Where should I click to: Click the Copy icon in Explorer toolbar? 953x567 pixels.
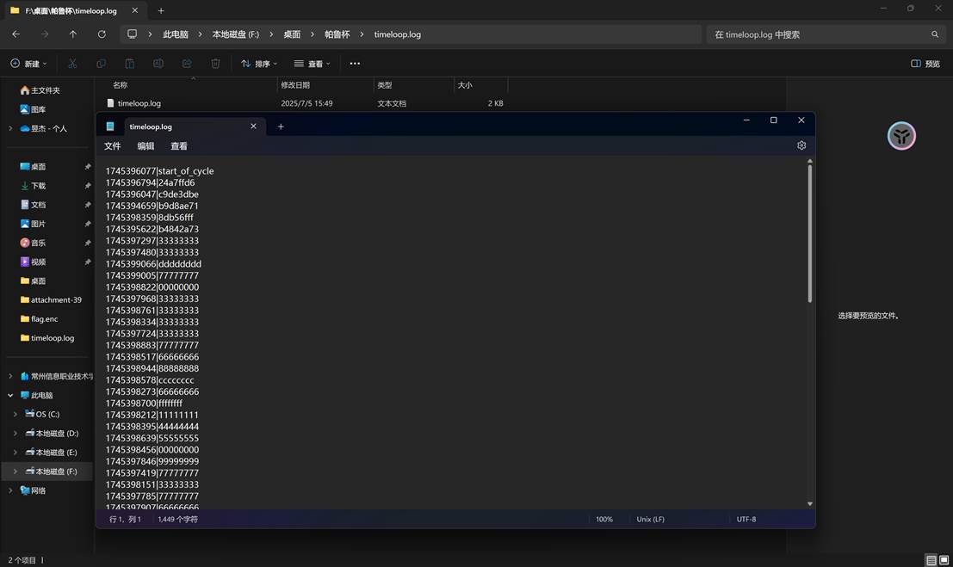101,63
